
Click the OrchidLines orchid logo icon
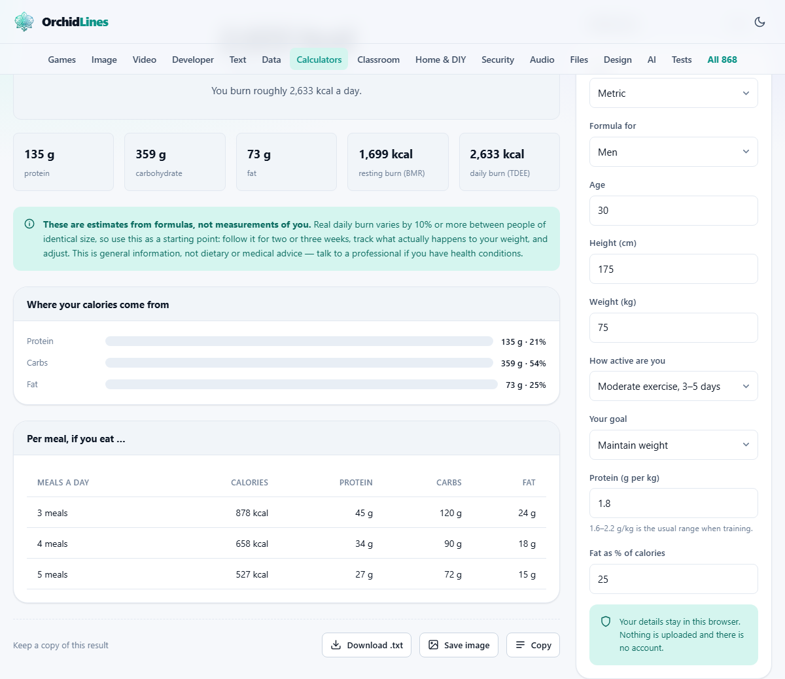pyautogui.click(x=24, y=22)
